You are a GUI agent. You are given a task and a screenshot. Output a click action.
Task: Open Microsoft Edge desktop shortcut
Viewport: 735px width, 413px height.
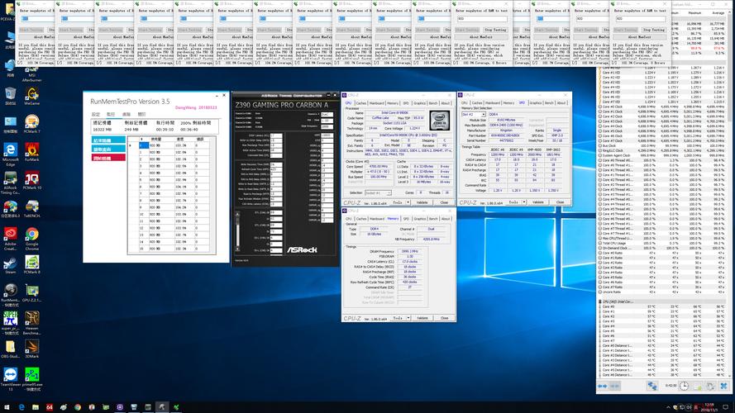(x=10, y=154)
